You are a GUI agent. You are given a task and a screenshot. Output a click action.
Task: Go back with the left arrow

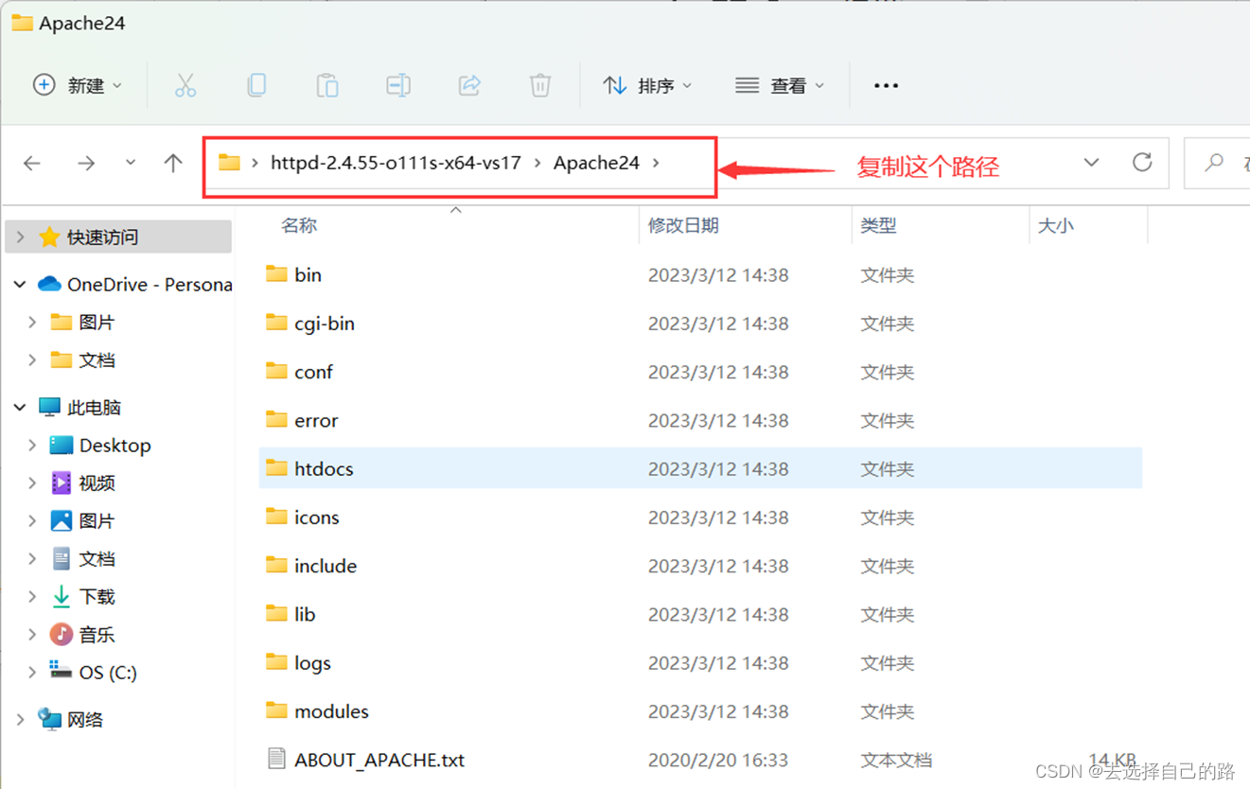pos(32,163)
